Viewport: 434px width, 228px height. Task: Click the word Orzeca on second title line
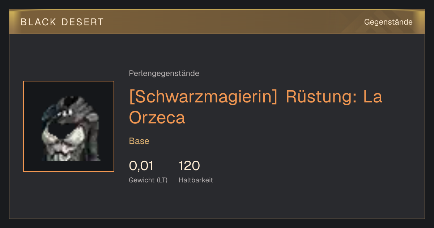157,118
